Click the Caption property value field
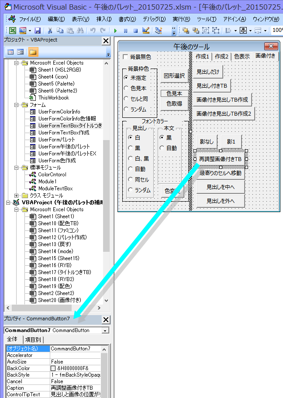Image resolution: width=283 pixels, height=398 pixels. [x=76, y=388]
